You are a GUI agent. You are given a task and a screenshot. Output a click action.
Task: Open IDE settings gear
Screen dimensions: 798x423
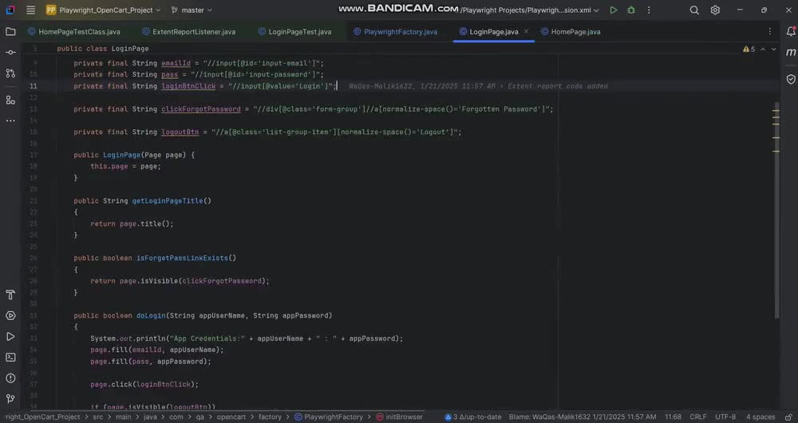tap(715, 10)
